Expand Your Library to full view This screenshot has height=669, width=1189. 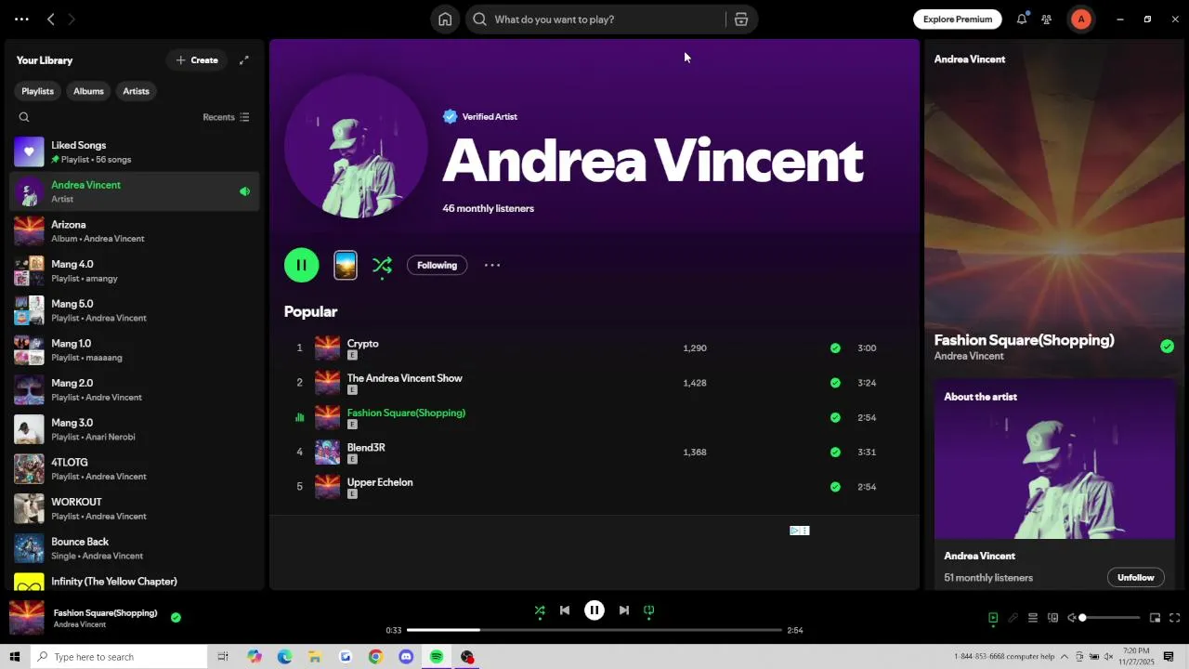(244, 60)
